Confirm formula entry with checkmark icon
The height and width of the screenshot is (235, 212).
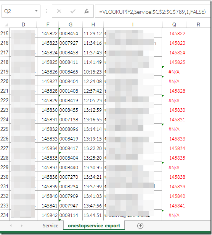[73, 11]
